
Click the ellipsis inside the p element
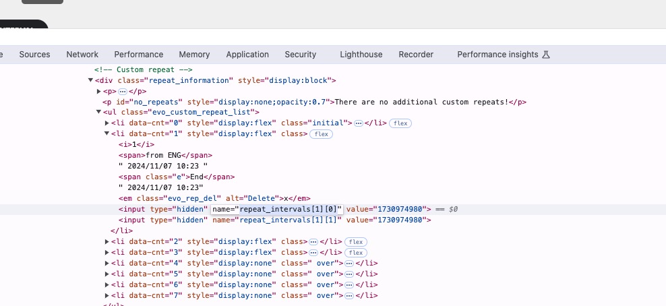tap(122, 92)
